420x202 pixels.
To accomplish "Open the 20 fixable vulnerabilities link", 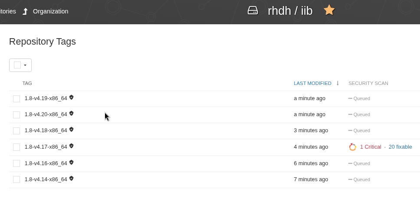I will point(400,147).
